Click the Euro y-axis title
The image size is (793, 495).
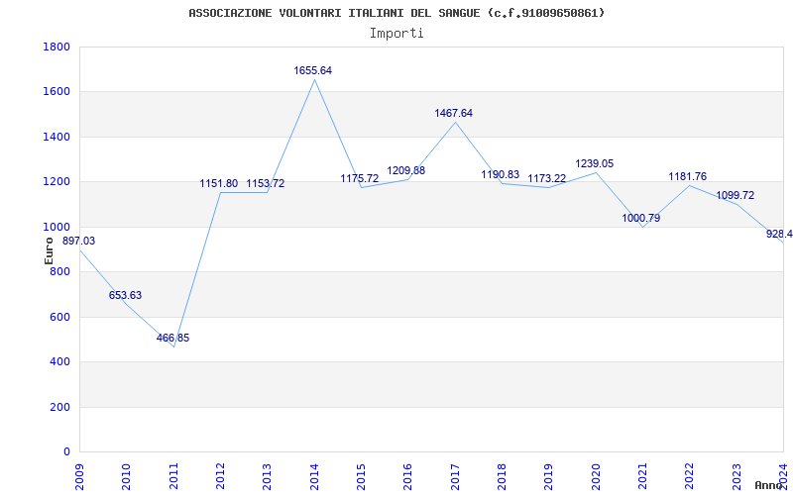tap(49, 248)
